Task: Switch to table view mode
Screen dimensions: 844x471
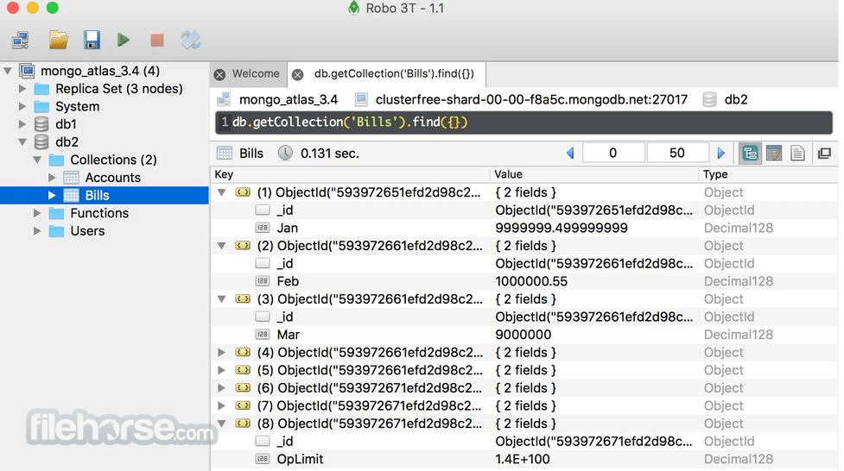Action: 773,154
